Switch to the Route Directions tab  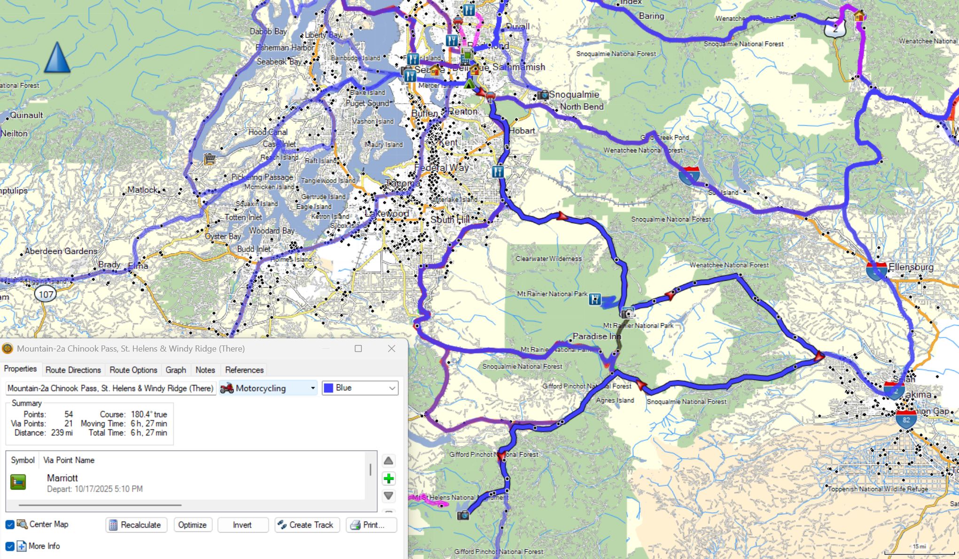point(73,370)
